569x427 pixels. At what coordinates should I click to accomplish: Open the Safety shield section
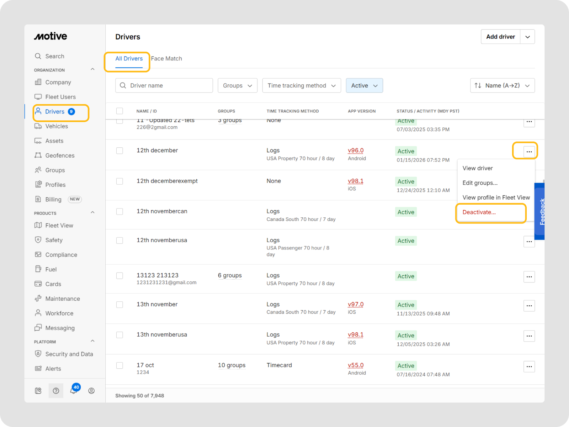click(54, 240)
